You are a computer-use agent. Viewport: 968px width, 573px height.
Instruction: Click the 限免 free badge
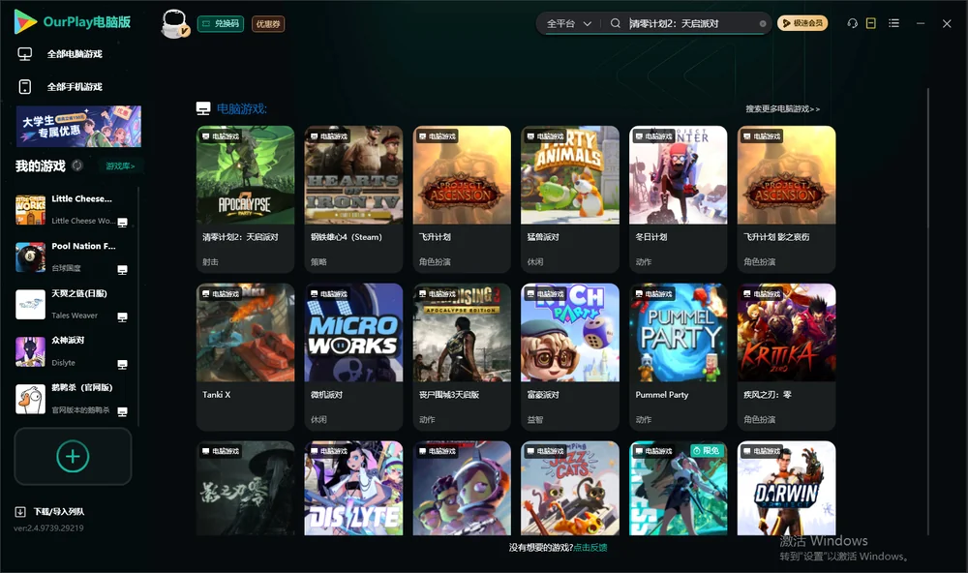[x=707, y=451]
